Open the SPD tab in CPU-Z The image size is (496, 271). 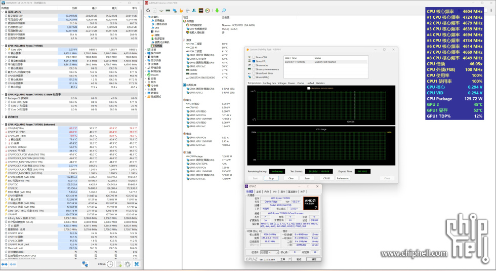[274, 191]
